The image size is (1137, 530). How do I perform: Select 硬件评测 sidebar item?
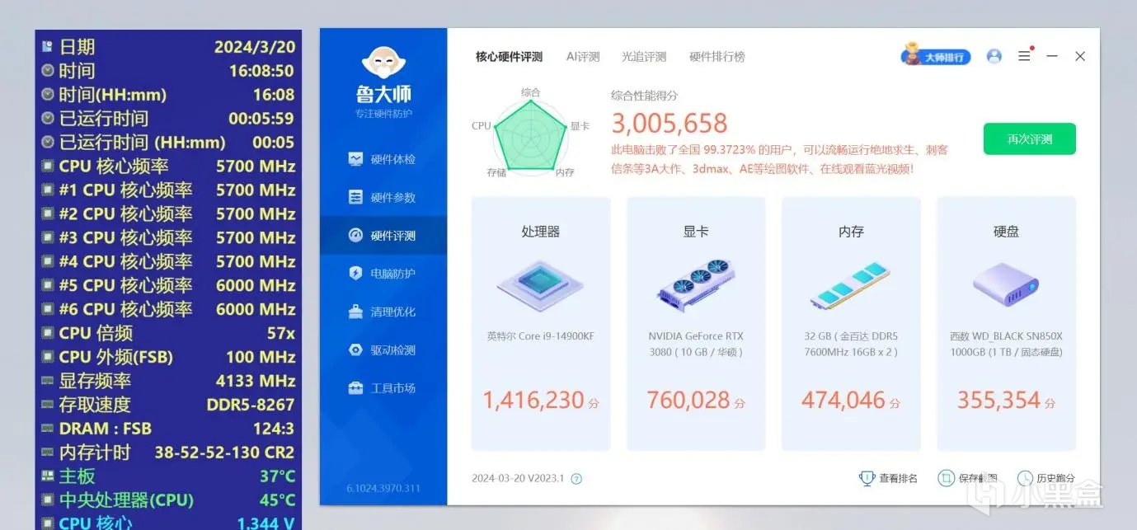click(383, 236)
